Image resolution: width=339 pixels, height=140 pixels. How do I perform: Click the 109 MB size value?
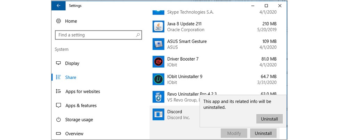click(x=269, y=41)
